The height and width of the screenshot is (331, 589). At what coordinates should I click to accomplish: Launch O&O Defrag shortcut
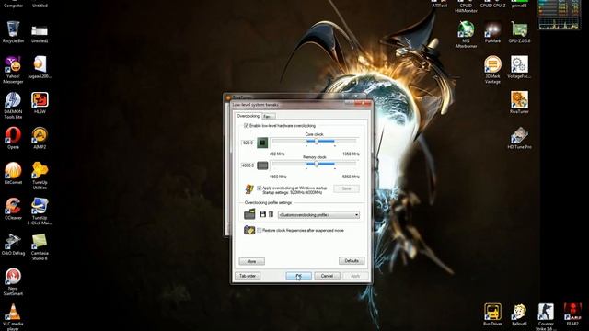click(13, 245)
